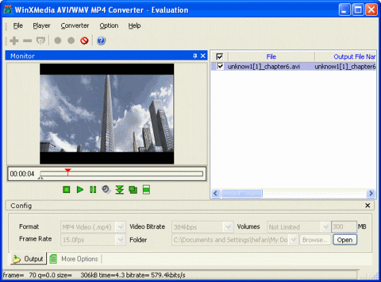Close the Config panel
381x282 pixels.
(x=367, y=205)
